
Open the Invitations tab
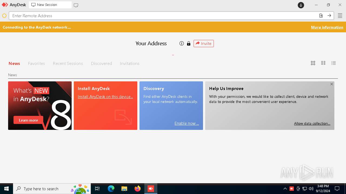pyautogui.click(x=129, y=64)
